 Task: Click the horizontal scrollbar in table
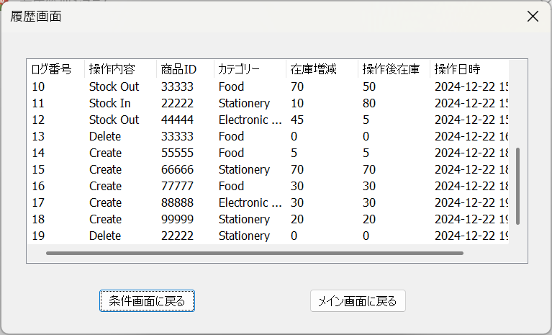[254, 253]
